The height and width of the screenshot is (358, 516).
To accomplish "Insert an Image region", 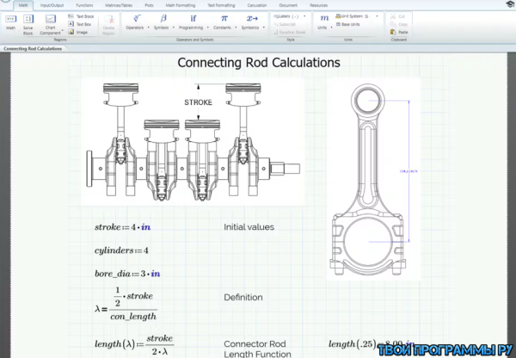I will click(78, 32).
